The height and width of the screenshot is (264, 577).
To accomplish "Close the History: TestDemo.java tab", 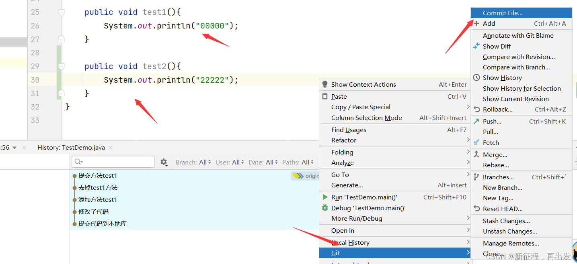I will coord(111,148).
